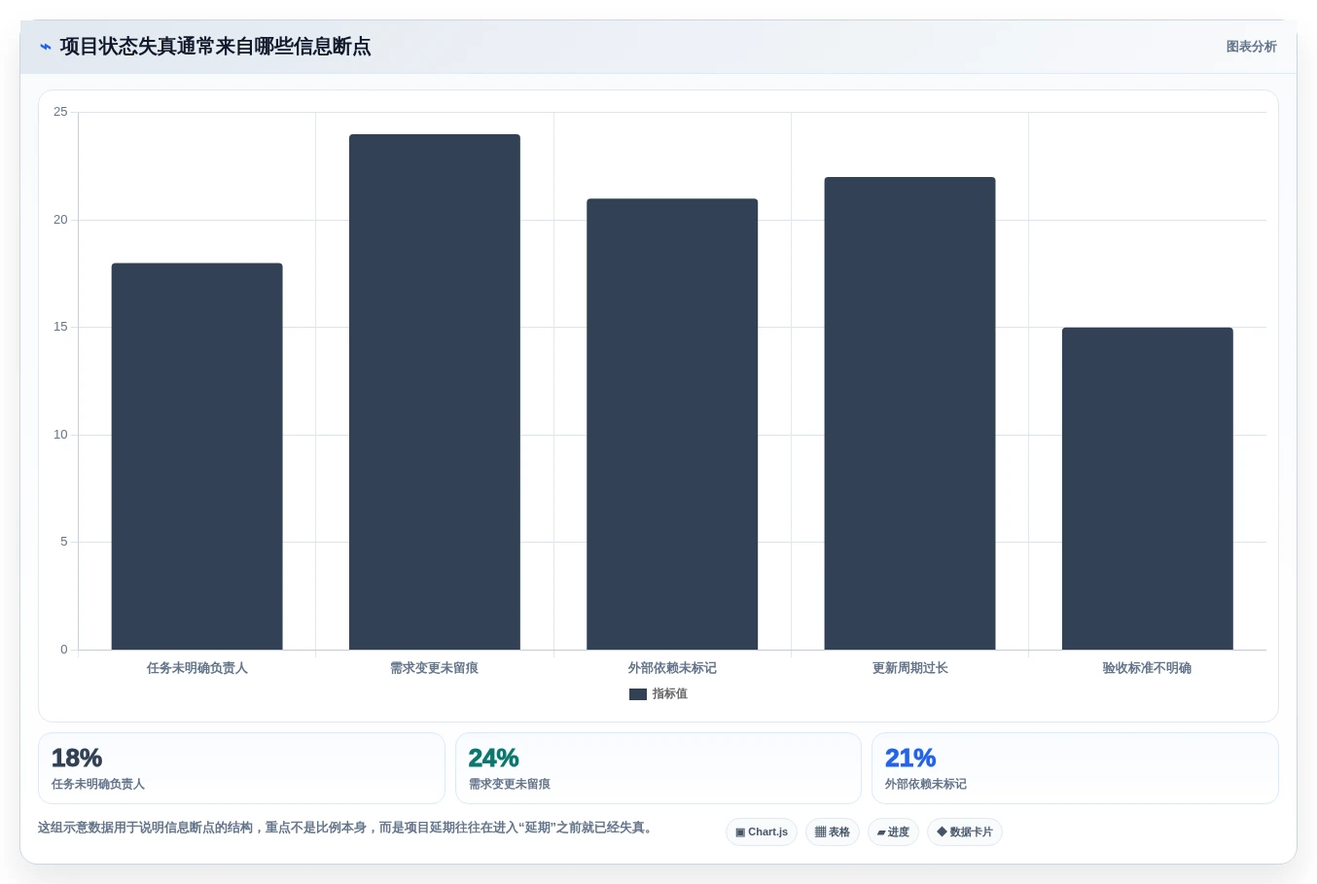Click the 需求变更未留痕 x-axis label
Image resolution: width=1317 pixels, height=884 pixels.
pyautogui.click(x=435, y=668)
